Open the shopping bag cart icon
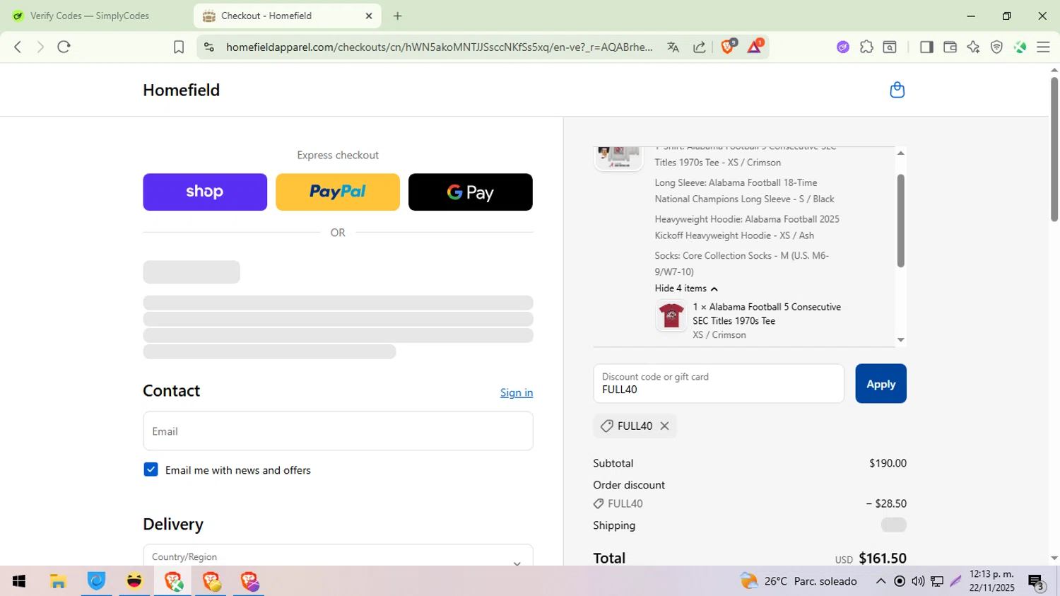 click(897, 90)
